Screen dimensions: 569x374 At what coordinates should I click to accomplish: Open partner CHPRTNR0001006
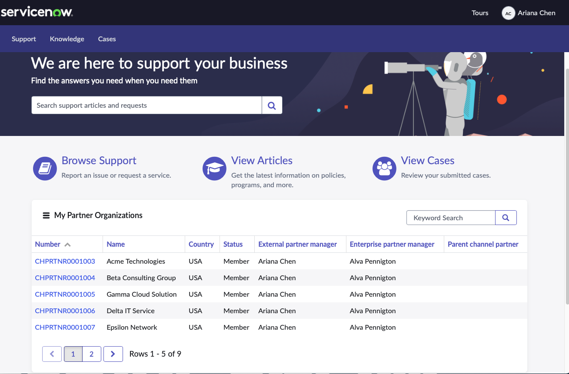[x=65, y=311]
